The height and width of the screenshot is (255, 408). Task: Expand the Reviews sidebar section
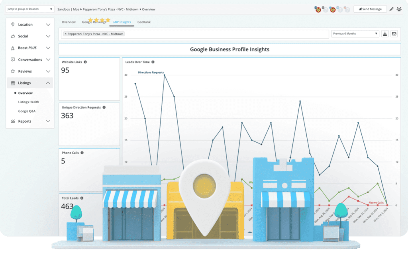(30, 71)
